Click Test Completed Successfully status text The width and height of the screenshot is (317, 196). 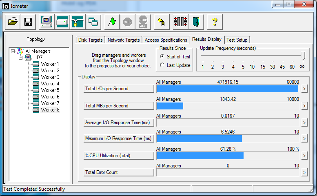click(x=34, y=189)
